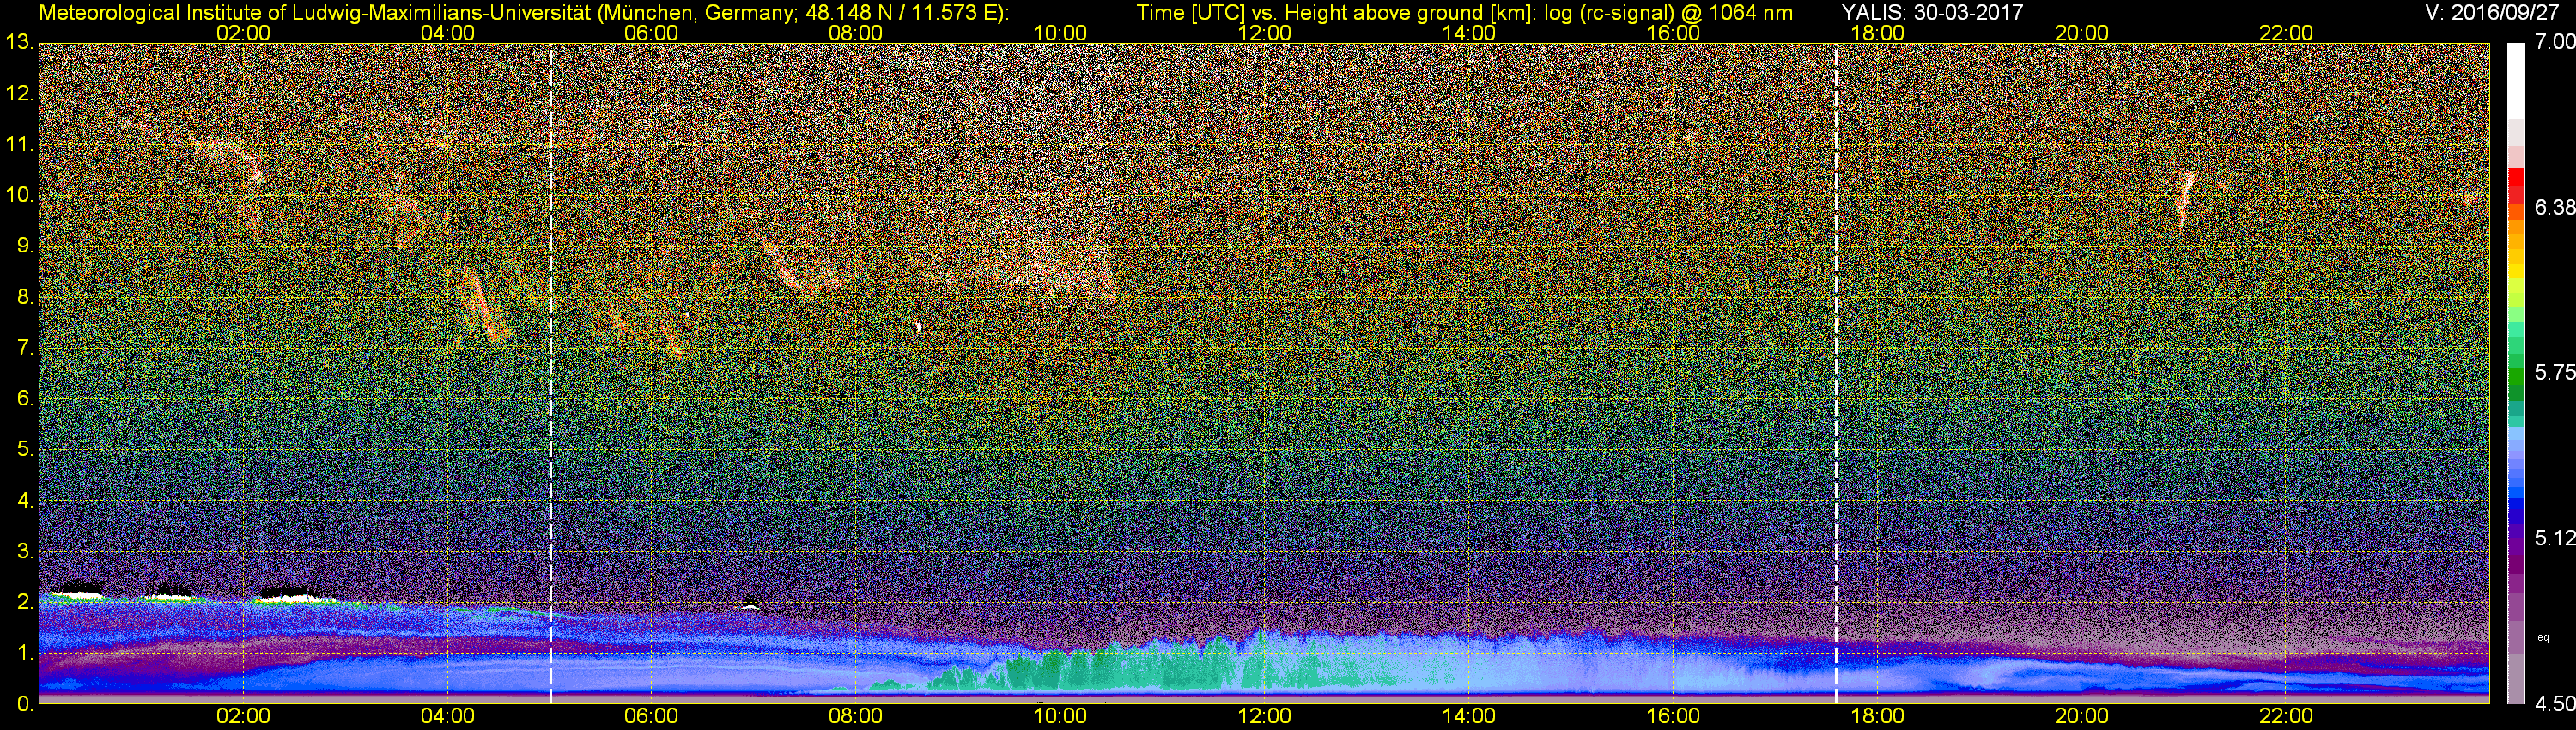
Task: Pick the green segment of the colorbar
Action: click(x=2516, y=385)
